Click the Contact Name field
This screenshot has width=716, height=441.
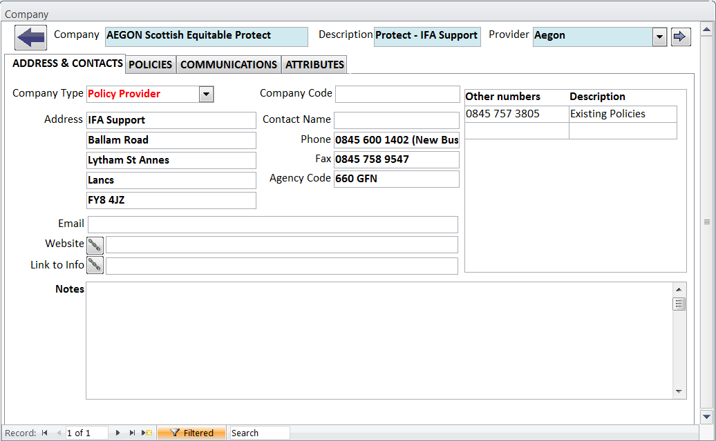coord(397,120)
